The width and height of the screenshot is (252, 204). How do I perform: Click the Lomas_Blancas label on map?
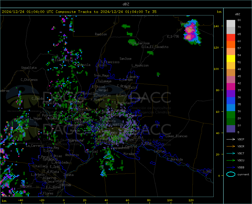(x=176, y=136)
